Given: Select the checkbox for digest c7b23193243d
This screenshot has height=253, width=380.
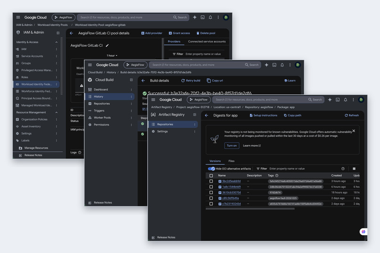Looking at the screenshot, I should tap(211, 204).
